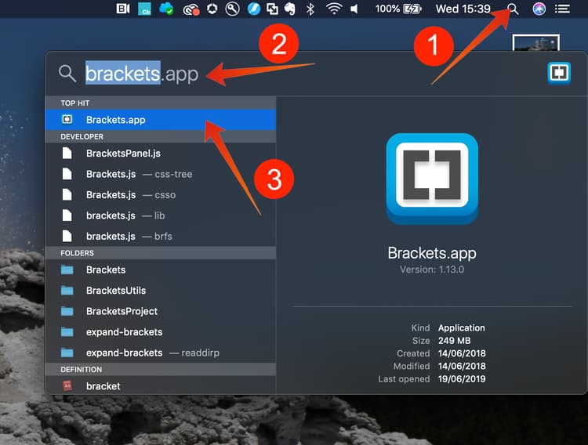588x445 pixels.
Task: Click the large Brackets app icon preview
Action: coord(432,179)
